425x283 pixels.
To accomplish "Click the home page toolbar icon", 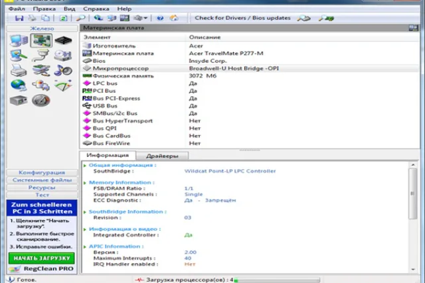I will 174,18.
